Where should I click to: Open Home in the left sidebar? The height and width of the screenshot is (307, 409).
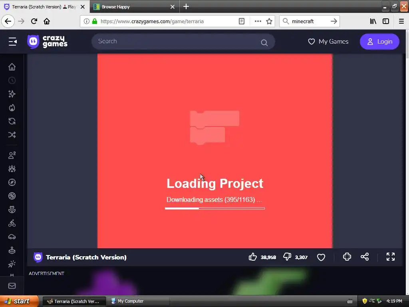(x=12, y=67)
